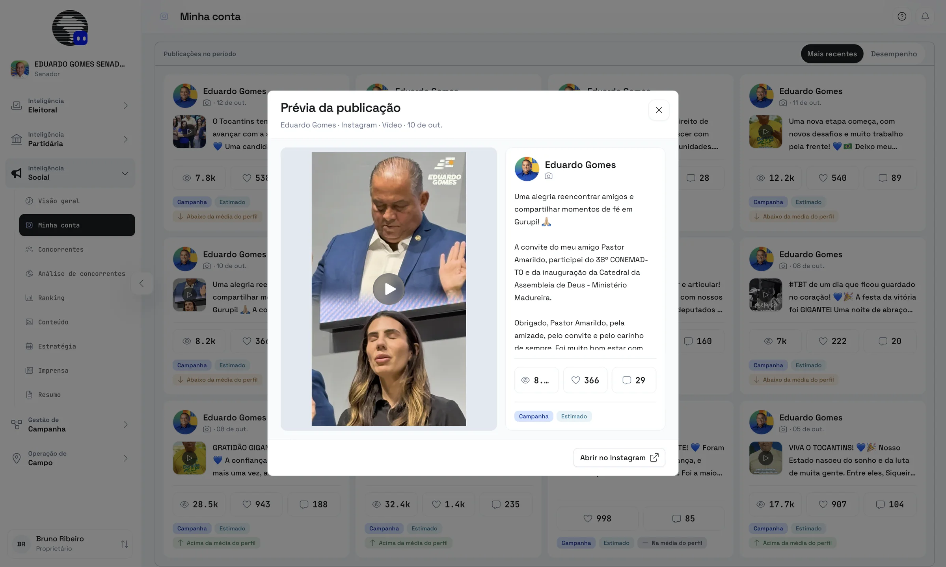946x567 pixels.
Task: Open the notifications bell icon
Action: tap(925, 17)
